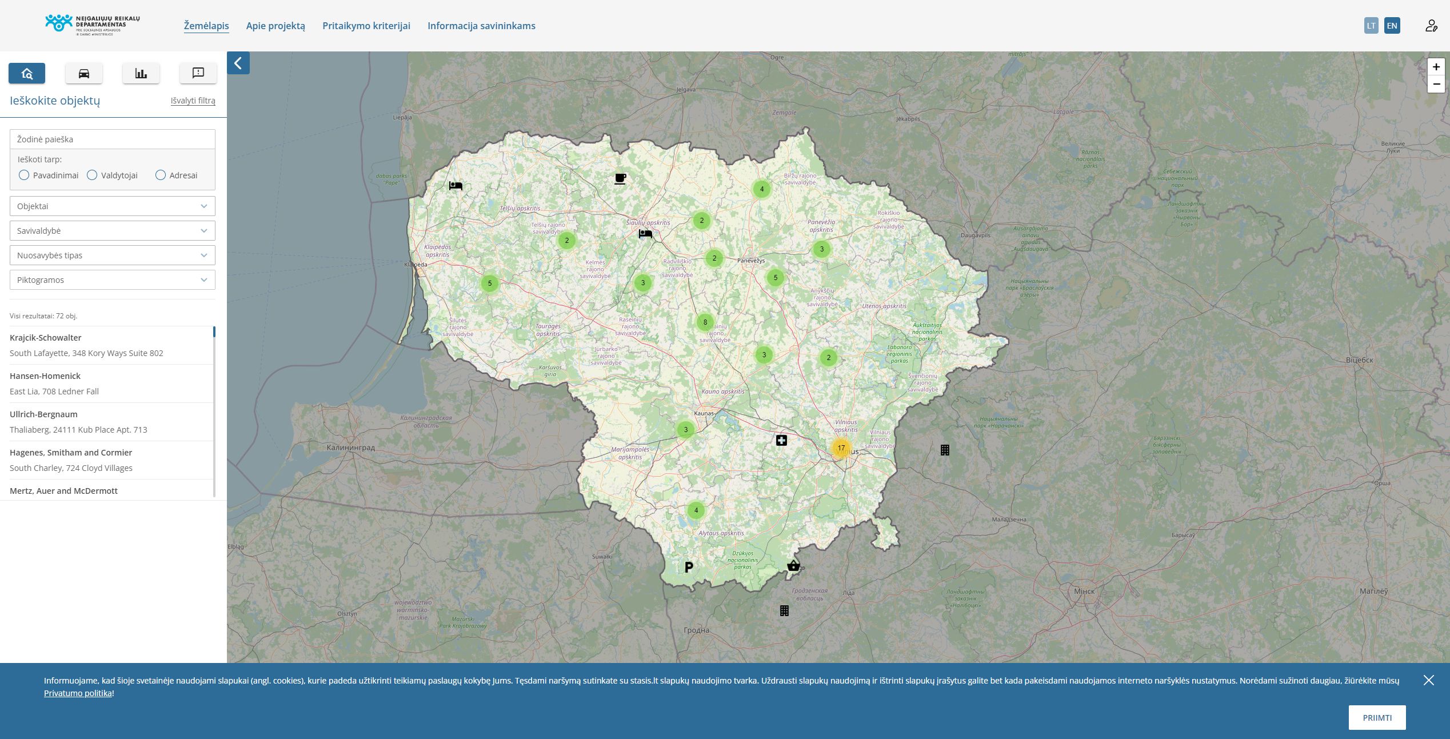This screenshot has width=1450, height=739.
Task: Open the statistics bar chart tab
Action: click(x=141, y=73)
